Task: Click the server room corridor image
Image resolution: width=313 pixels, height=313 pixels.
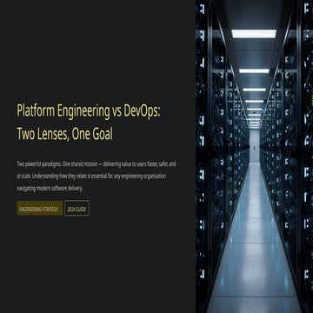Action: pos(254,156)
